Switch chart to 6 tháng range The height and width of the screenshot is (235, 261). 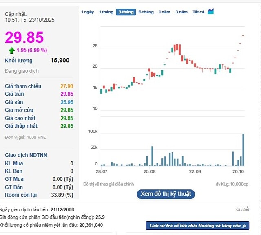146,12
